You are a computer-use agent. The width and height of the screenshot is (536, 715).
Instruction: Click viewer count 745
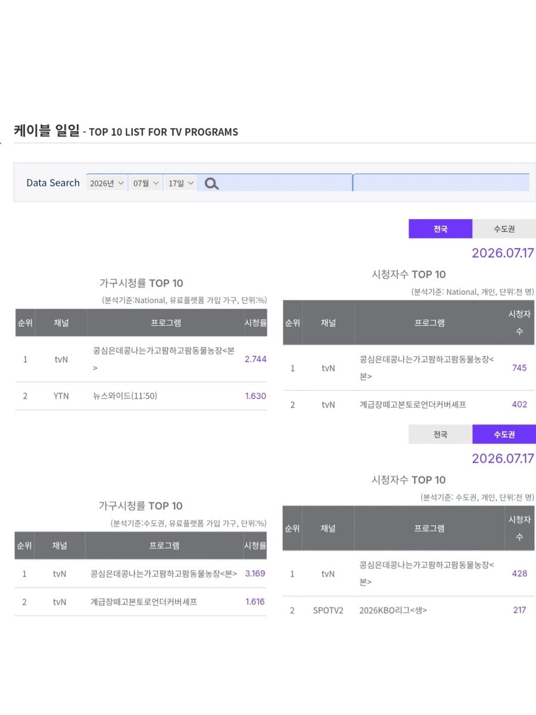pos(519,368)
